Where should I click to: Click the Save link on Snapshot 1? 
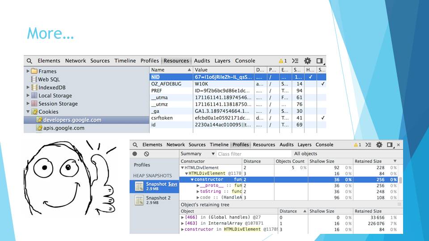(x=173, y=184)
